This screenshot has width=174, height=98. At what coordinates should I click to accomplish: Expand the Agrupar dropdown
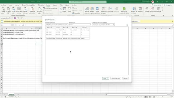point(147,13)
